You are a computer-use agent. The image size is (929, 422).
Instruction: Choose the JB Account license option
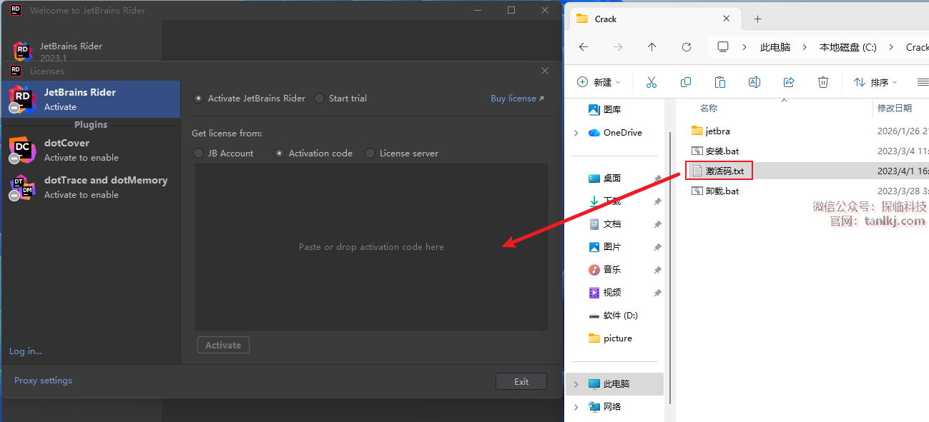tap(199, 154)
